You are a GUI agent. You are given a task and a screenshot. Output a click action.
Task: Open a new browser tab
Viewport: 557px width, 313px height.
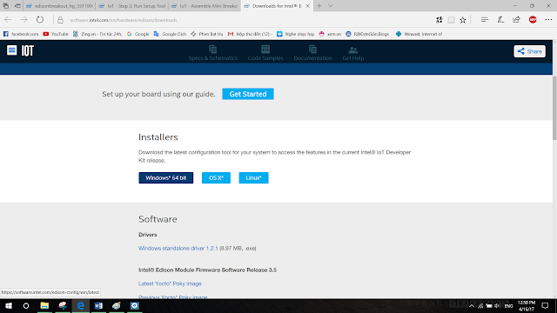click(319, 6)
